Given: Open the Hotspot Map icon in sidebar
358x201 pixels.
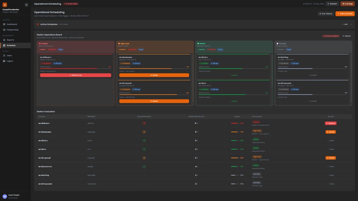Looking at the screenshot, I should click(4, 30).
